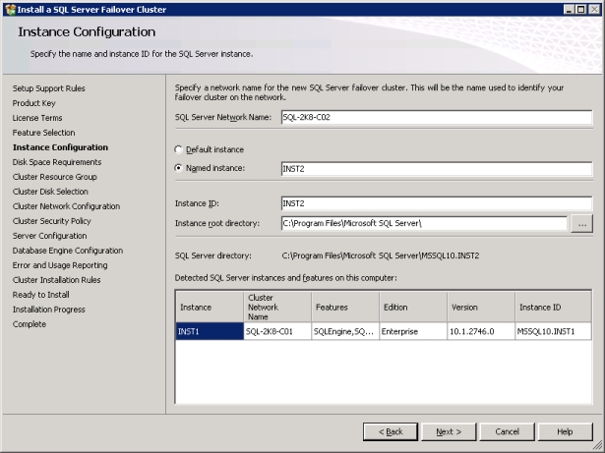Image resolution: width=605 pixels, height=453 pixels.
Task: Select the Ready to Install step
Action: pyautogui.click(x=40, y=295)
